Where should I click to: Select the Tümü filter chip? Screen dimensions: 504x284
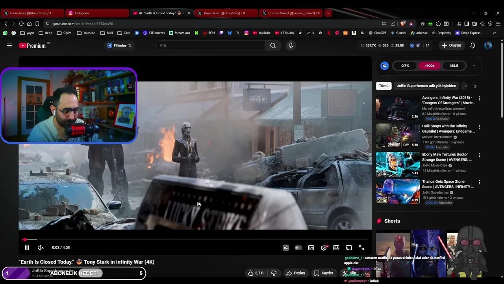[x=384, y=86]
